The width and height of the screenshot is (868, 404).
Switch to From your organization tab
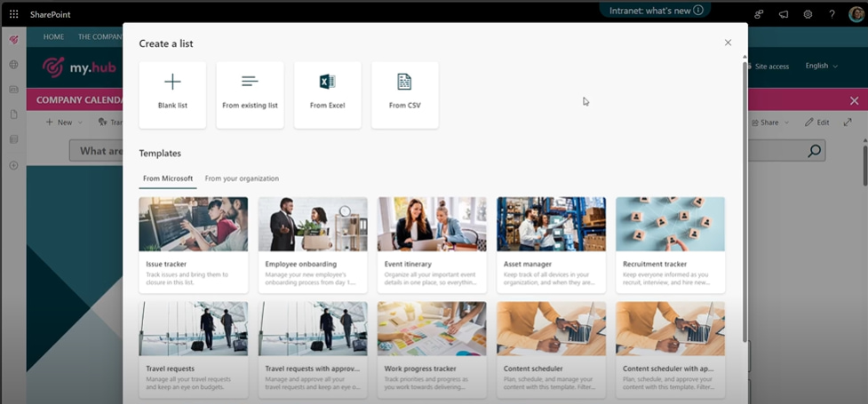point(242,178)
